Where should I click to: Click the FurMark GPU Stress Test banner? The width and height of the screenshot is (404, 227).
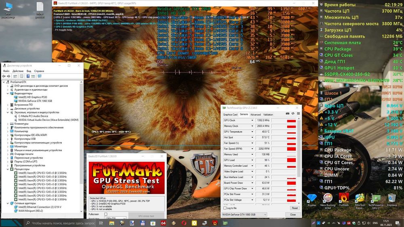pyautogui.click(x=127, y=178)
